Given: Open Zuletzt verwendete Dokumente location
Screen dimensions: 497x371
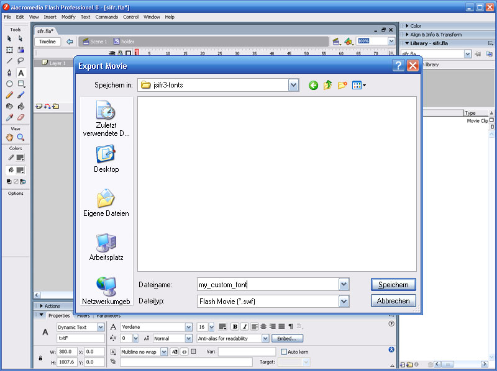Looking at the screenshot, I should tap(106, 118).
